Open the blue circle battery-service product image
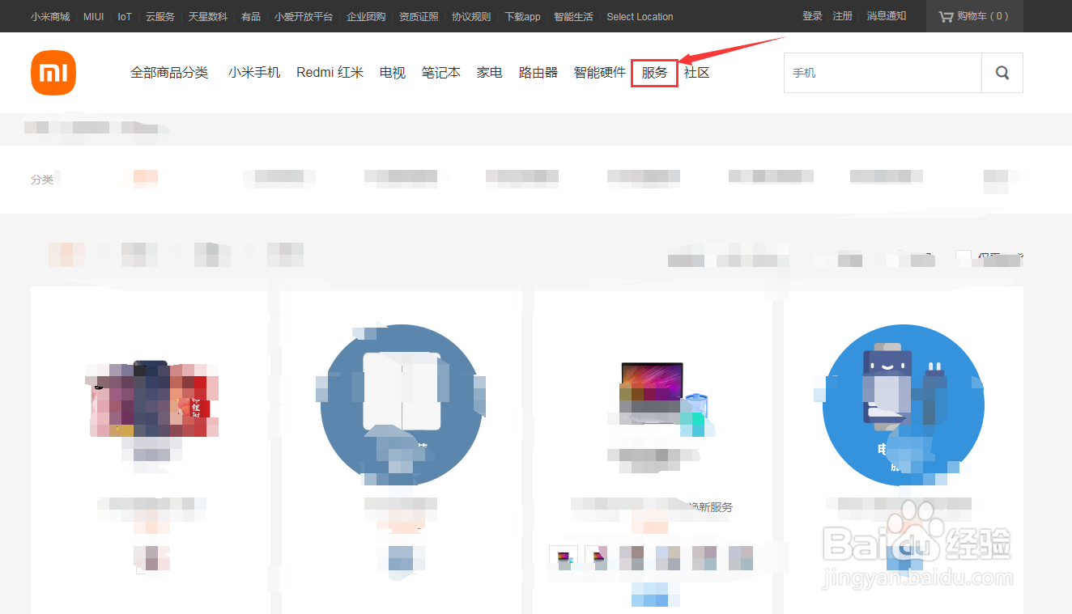Image resolution: width=1072 pixels, height=614 pixels. (904, 405)
